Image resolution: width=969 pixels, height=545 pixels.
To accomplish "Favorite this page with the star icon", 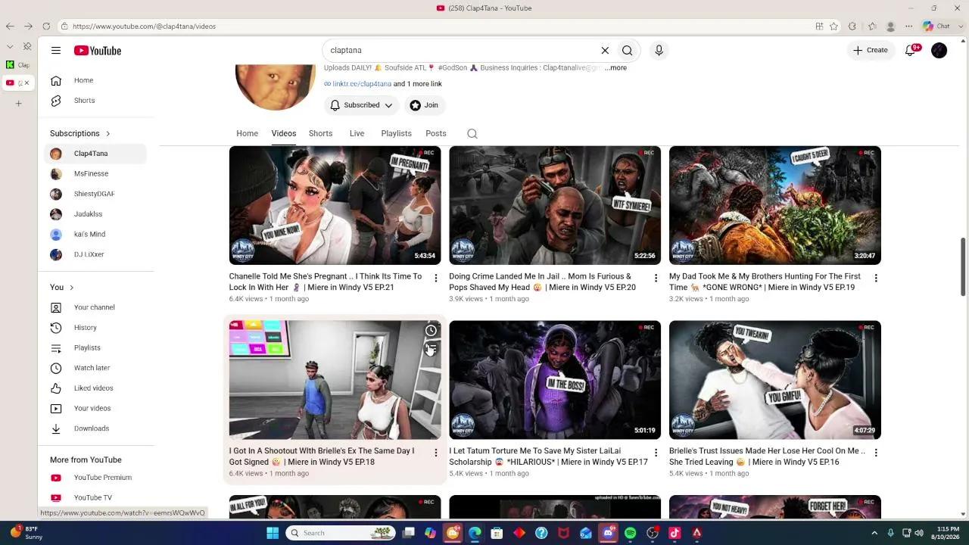I will [833, 26].
